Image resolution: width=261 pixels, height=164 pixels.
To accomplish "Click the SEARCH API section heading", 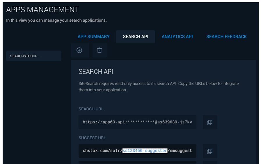I will pos(96,72).
